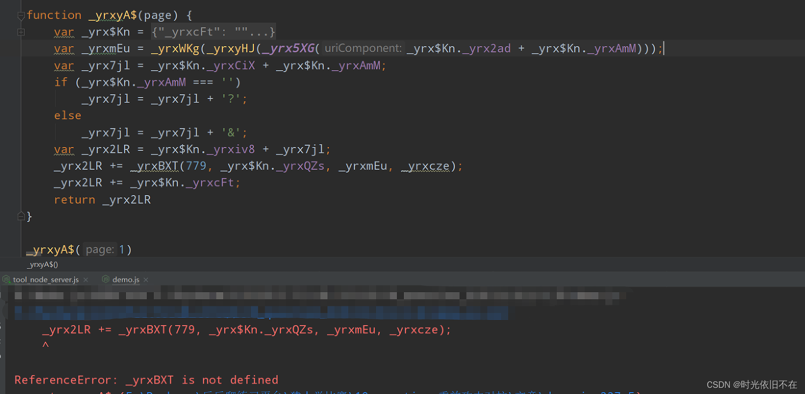
Task: Click the _yrxCiX property reference
Action: (x=231, y=66)
